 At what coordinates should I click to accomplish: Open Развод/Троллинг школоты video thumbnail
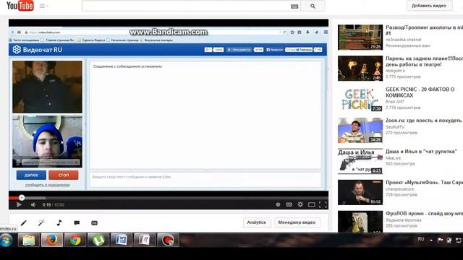pyautogui.click(x=360, y=37)
